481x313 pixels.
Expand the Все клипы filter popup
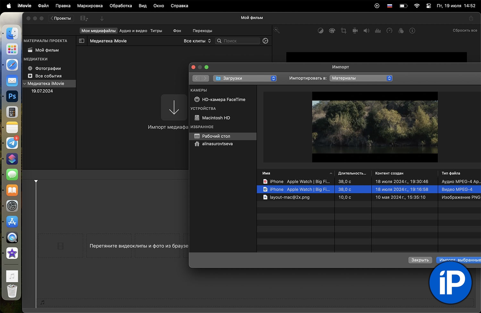(x=197, y=41)
